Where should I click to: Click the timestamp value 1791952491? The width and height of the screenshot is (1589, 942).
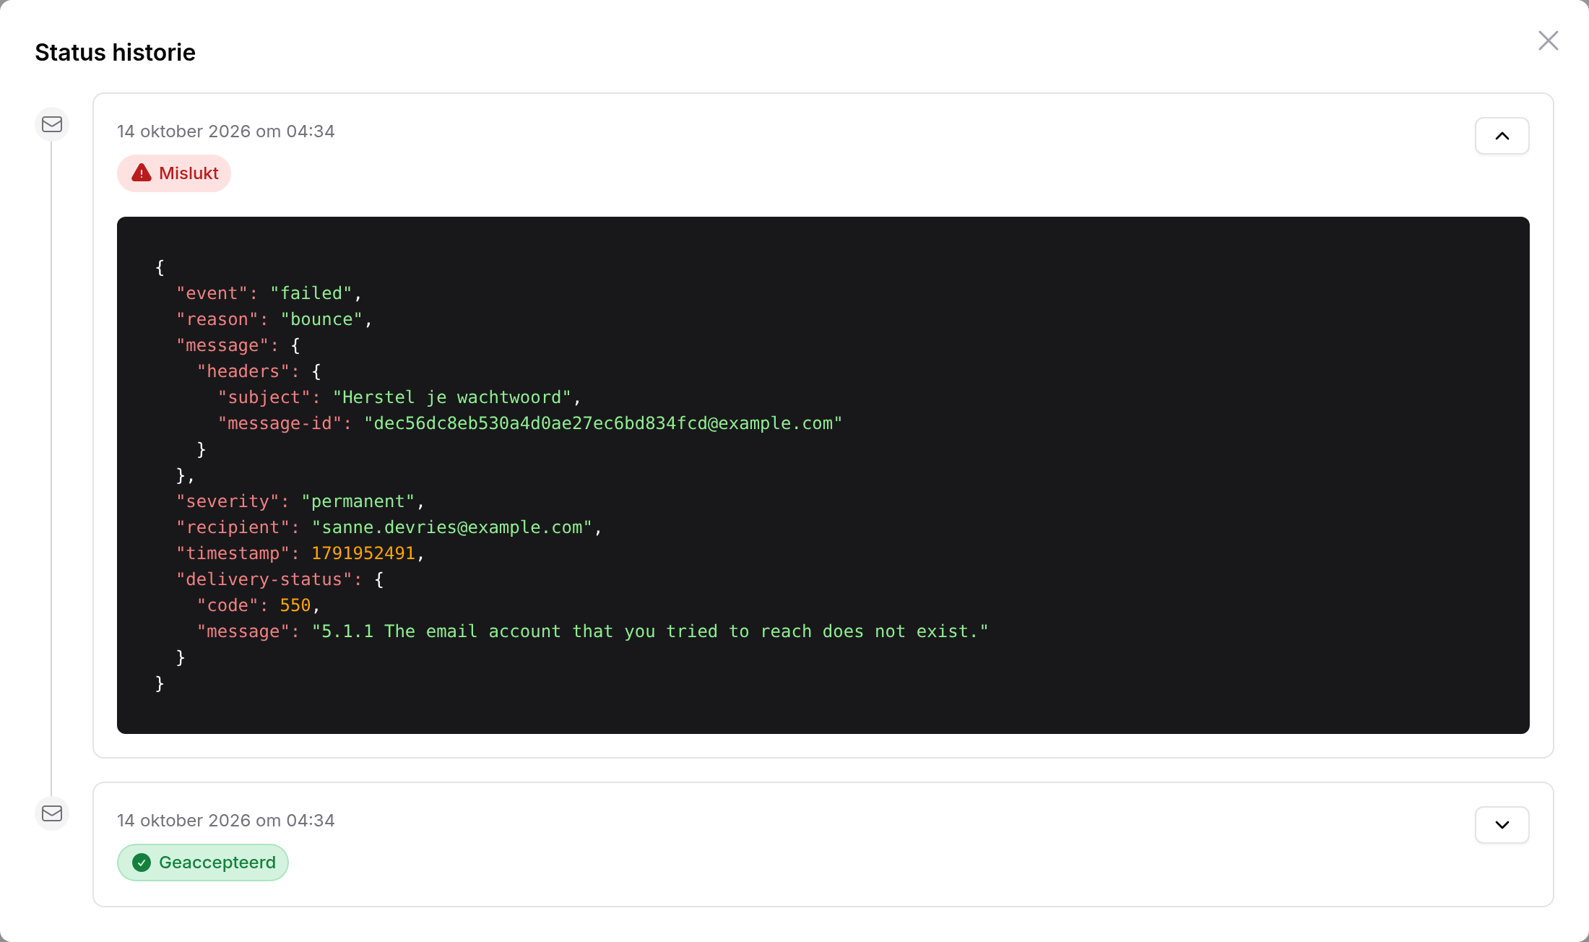tap(363, 553)
